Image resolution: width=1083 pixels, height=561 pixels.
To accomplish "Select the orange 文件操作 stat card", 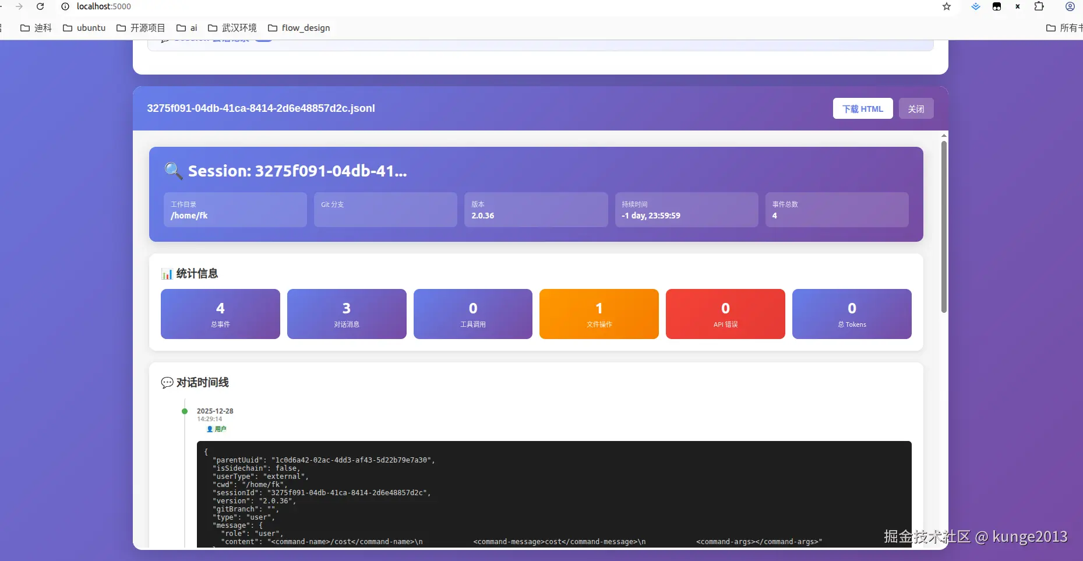I will coord(599,314).
